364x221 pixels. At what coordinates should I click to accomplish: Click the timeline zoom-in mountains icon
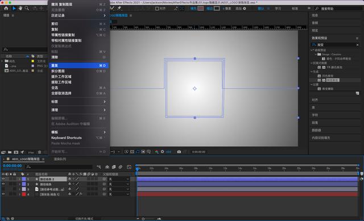coord(159,219)
